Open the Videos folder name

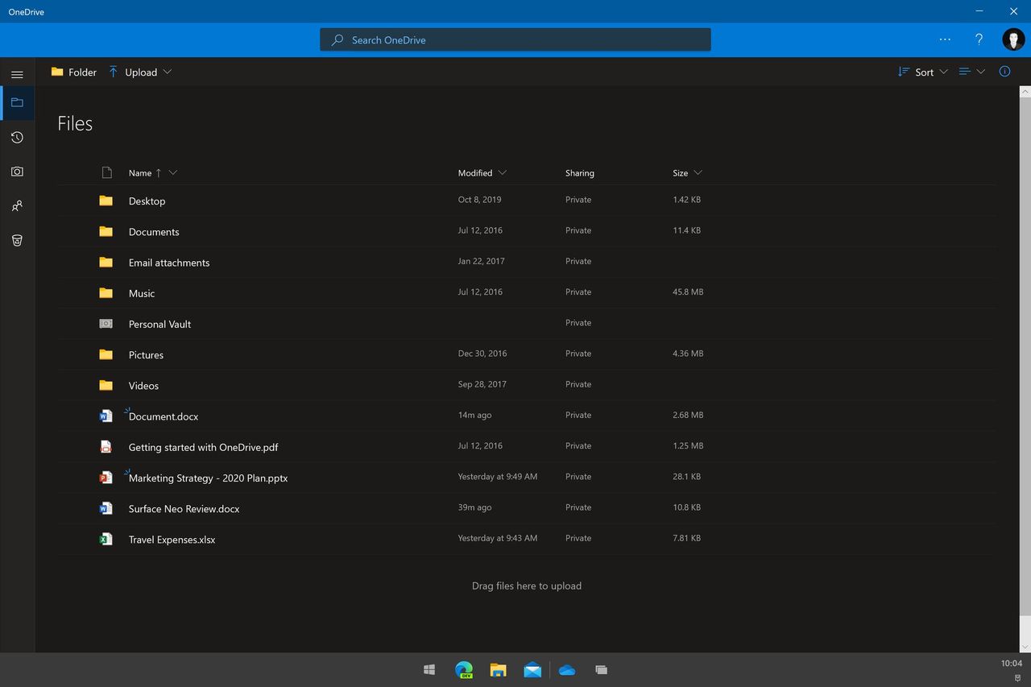click(143, 386)
